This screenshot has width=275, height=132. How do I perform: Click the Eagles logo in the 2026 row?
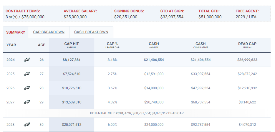pos(27,88)
